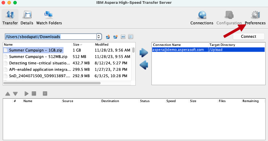Open the Configuration panel
Screen dimensions: 268x141
(x=229, y=18)
